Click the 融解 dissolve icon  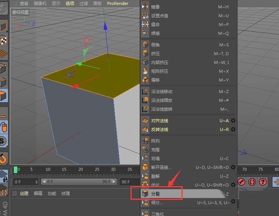coord(145,176)
